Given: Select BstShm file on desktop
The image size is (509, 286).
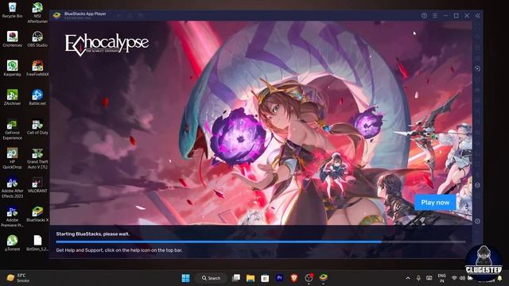Looking at the screenshot, I should (x=37, y=243).
